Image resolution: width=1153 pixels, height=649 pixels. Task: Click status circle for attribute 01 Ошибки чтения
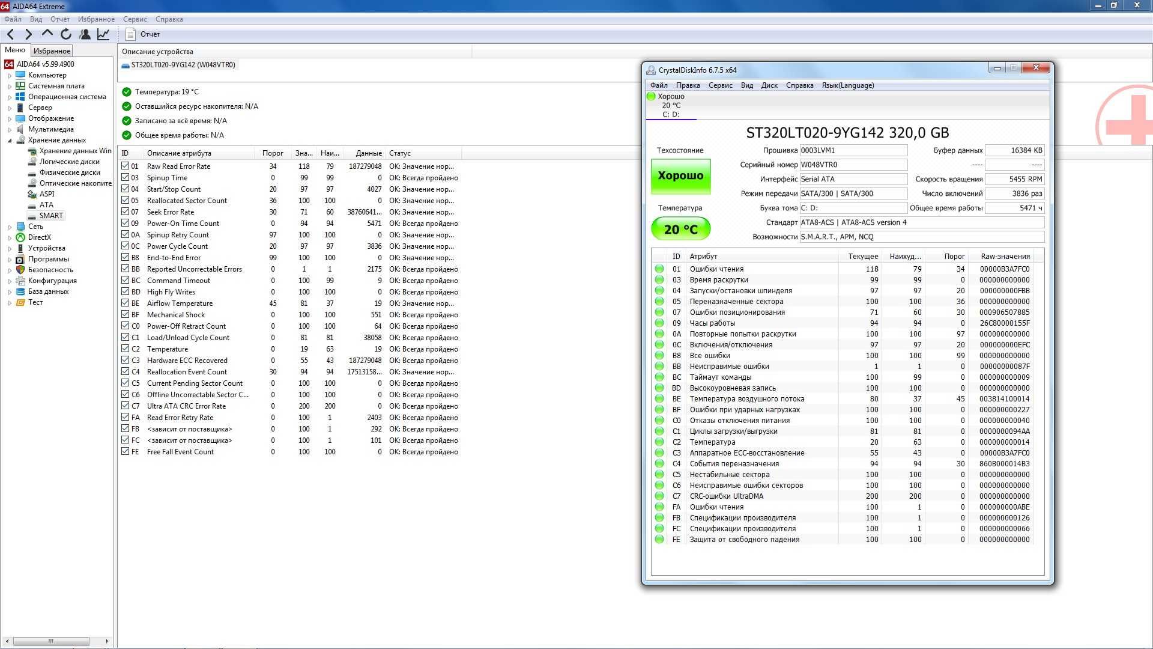coord(659,269)
